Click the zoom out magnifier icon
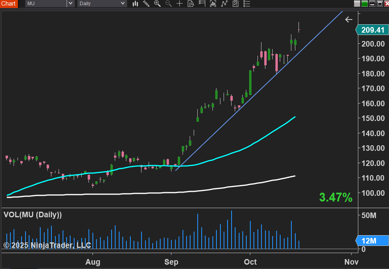This screenshot has height=269, width=389. 169,4
